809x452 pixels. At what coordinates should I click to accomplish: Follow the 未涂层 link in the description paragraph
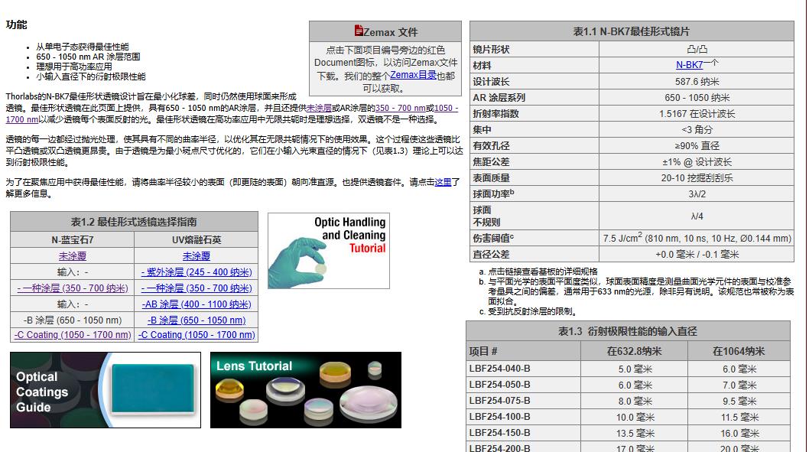click(x=319, y=108)
